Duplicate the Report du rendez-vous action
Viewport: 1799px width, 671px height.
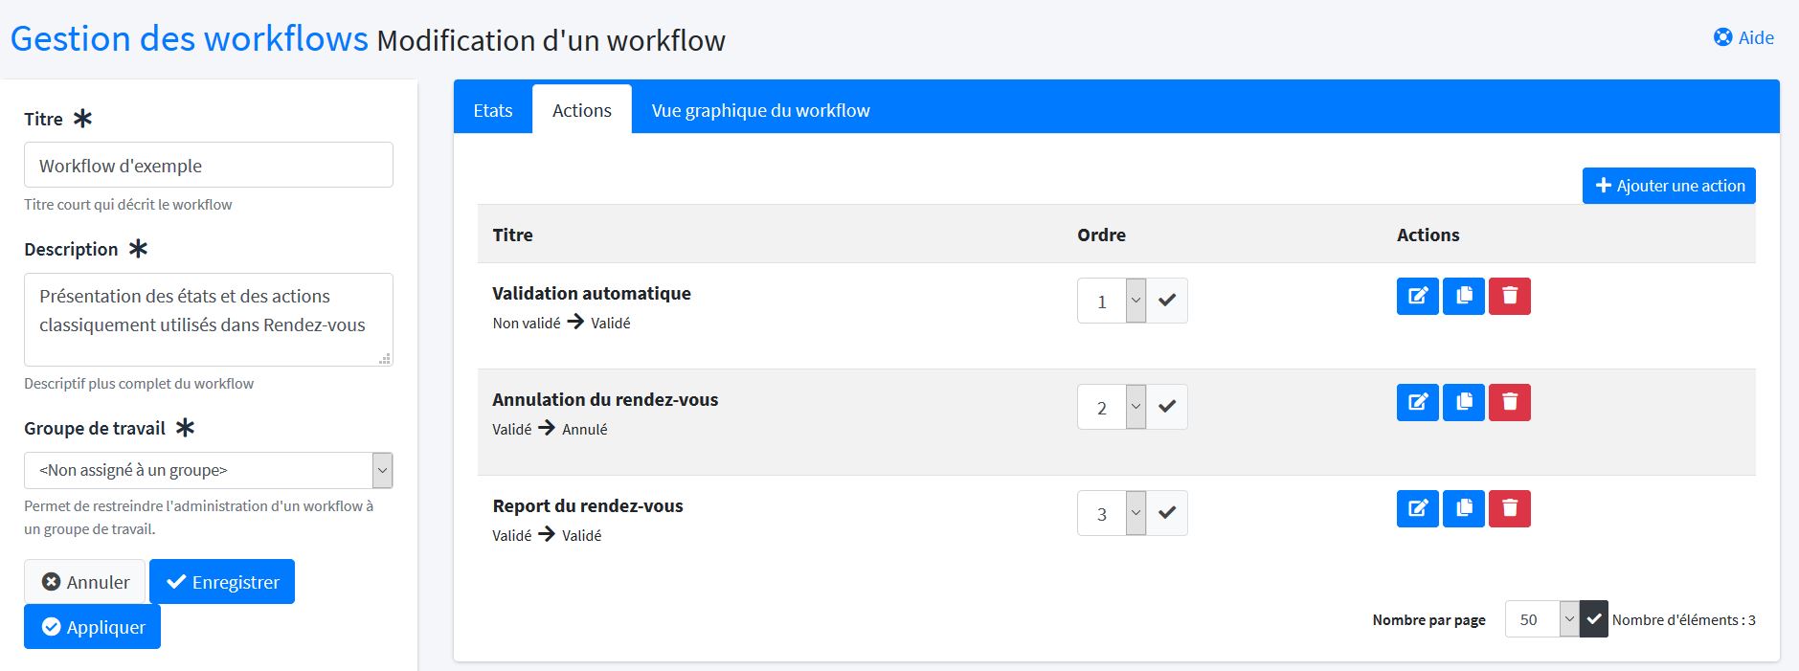point(1463,509)
